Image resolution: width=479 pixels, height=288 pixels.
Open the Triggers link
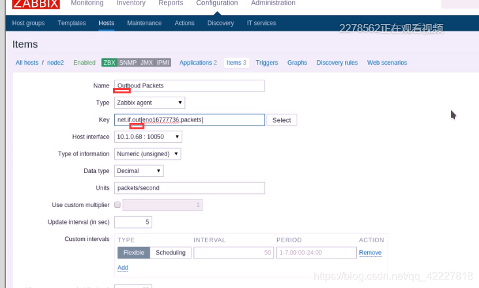coord(267,63)
